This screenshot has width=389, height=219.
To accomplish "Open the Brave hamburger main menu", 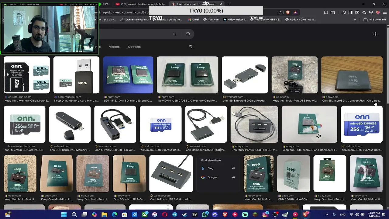I will (384, 12).
